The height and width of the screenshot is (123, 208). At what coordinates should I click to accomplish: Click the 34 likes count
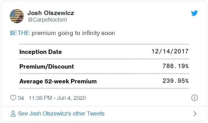[21, 98]
